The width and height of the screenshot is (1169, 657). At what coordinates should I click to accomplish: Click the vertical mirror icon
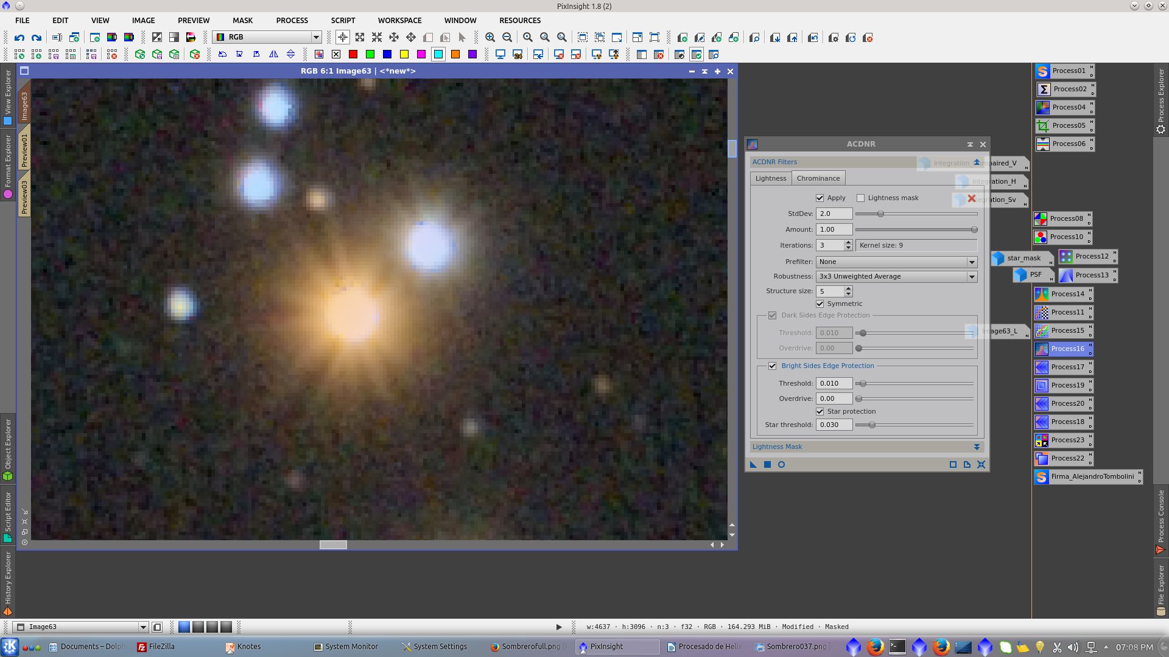290,55
